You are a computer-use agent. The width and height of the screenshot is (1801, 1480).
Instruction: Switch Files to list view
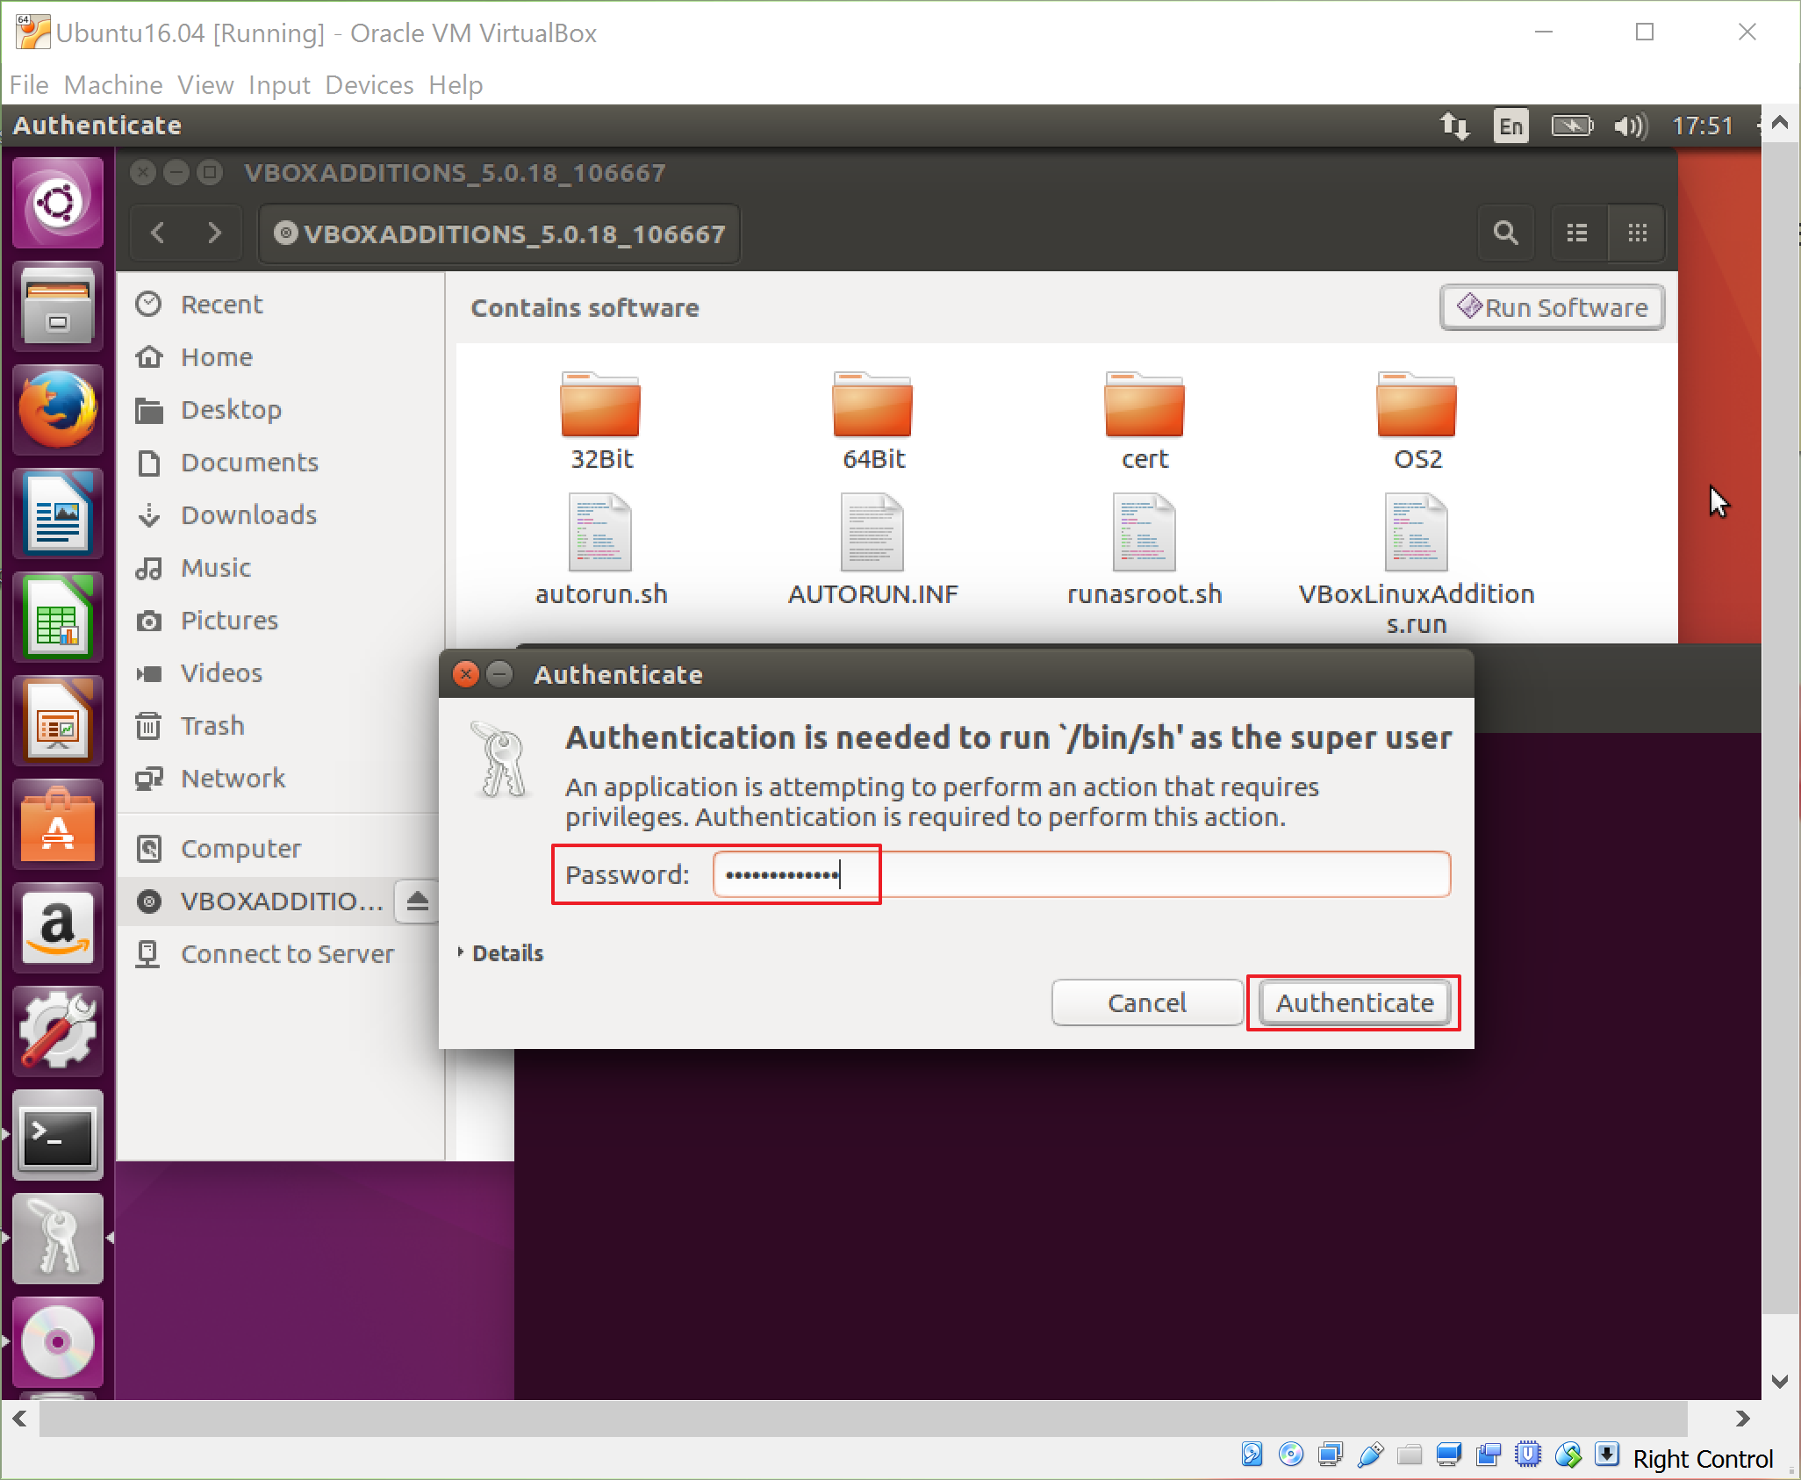point(1578,233)
